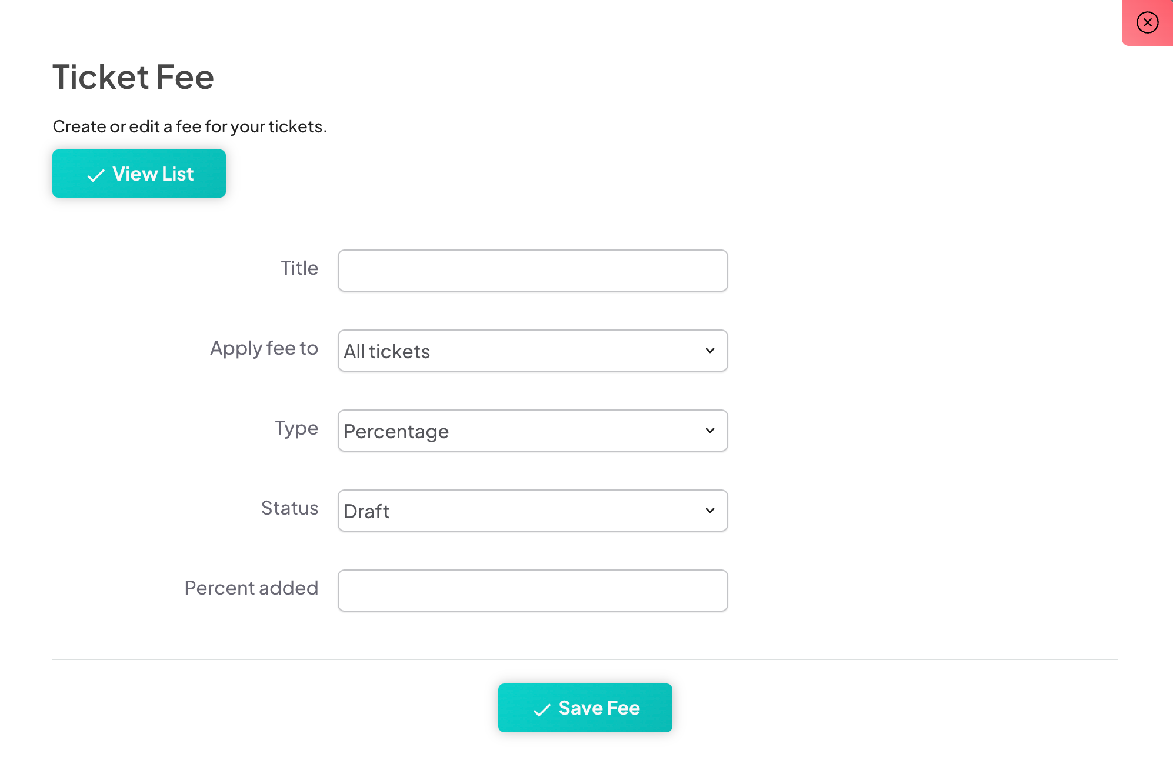Image resolution: width=1173 pixels, height=767 pixels.
Task: Close the Ticket Fee dialog
Action: point(1147,22)
